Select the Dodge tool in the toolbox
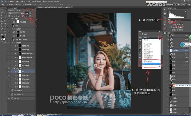Image resolution: width=191 pixels, height=116 pixels. tap(5, 26)
